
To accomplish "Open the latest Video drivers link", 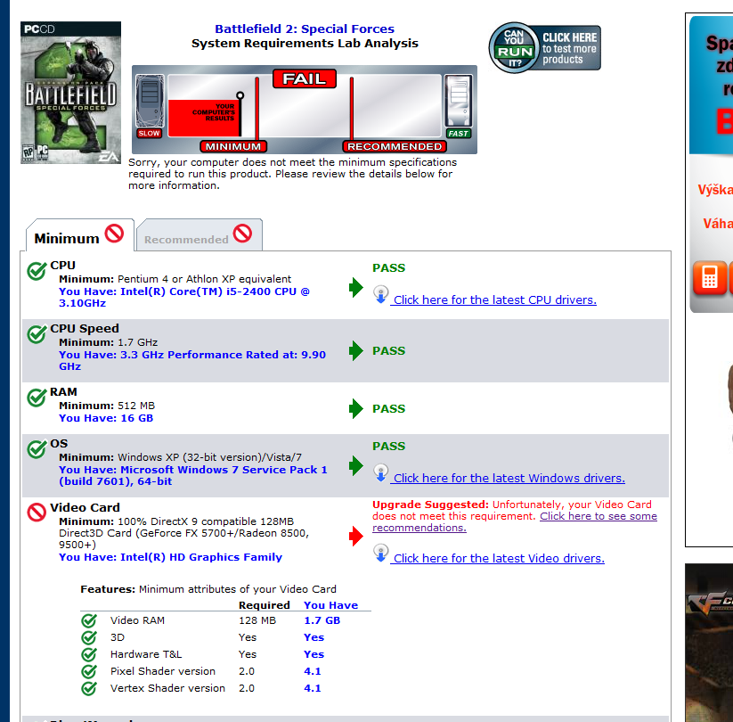I will tap(499, 558).
